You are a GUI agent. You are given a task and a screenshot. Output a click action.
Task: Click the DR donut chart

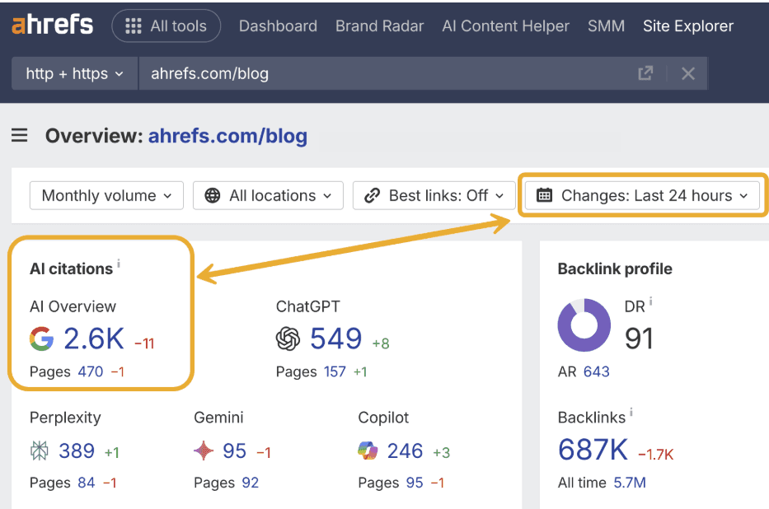[584, 325]
